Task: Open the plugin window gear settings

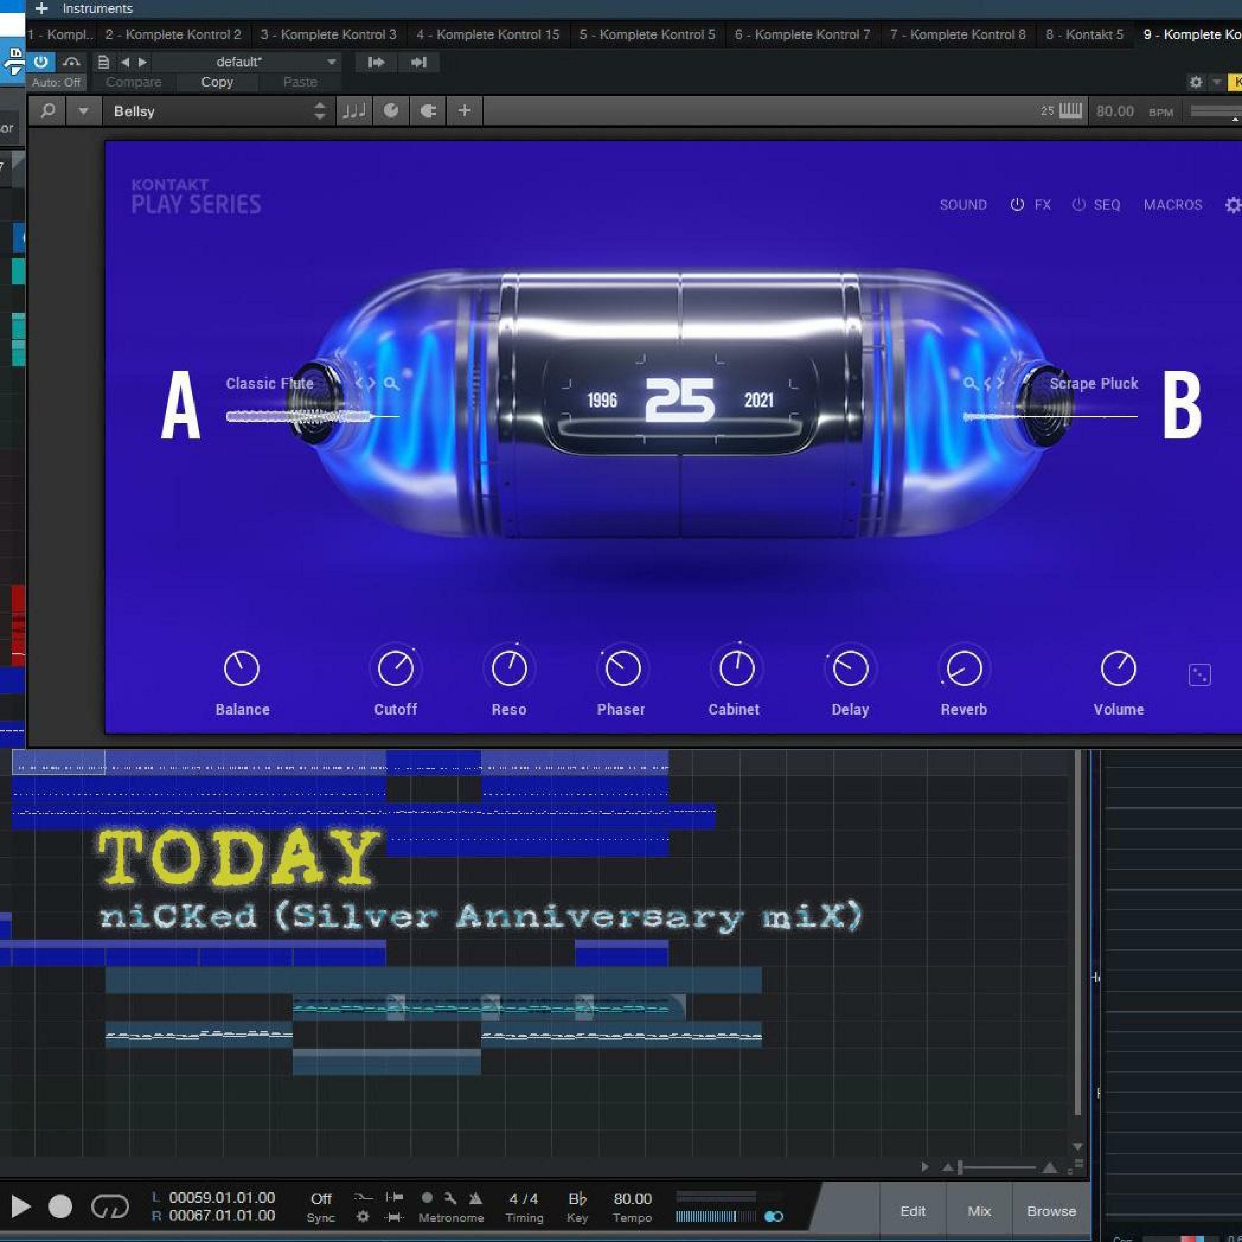Action: point(1196,82)
